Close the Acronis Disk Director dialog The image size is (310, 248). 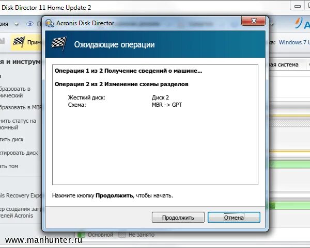click(x=253, y=21)
